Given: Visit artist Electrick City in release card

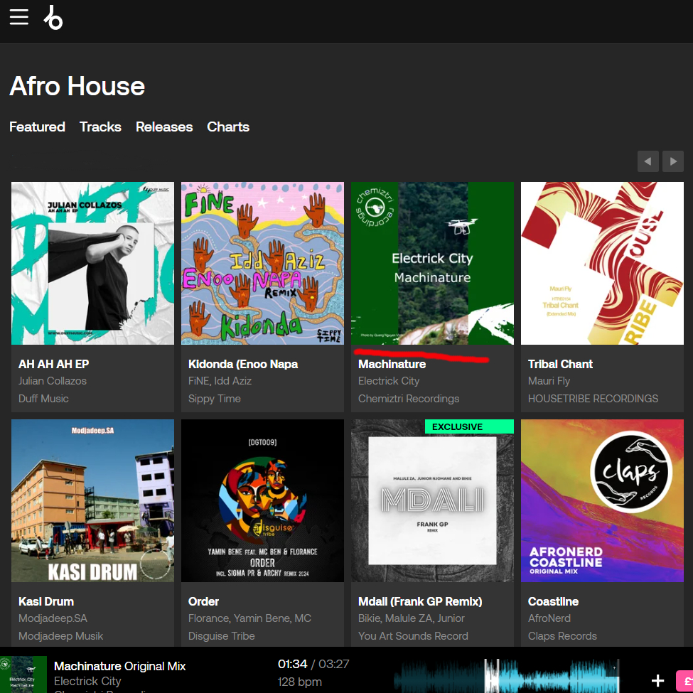Looking at the screenshot, I should [x=389, y=381].
